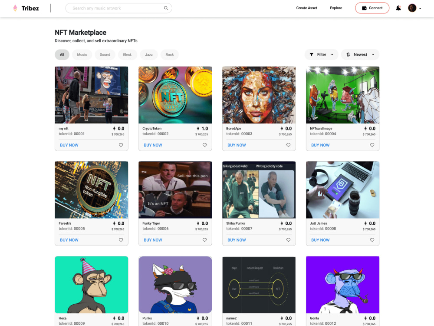The height and width of the screenshot is (326, 434).
Task: Open the CryptoToken coin image
Action: coord(175,95)
